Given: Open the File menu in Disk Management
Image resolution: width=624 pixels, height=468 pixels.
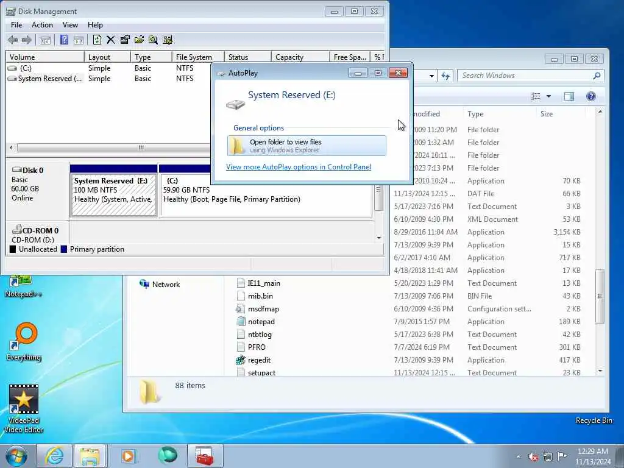Looking at the screenshot, I should tap(16, 24).
